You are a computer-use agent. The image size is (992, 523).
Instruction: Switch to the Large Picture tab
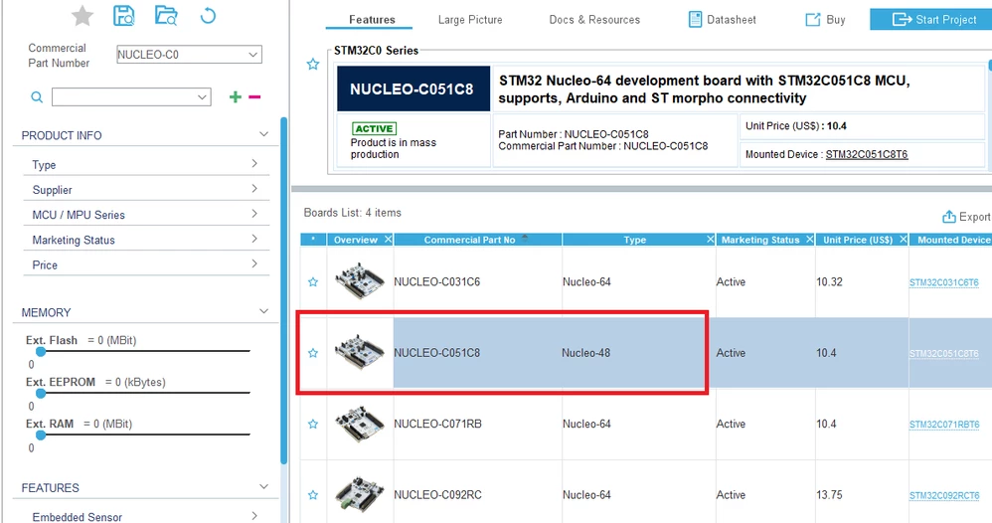tap(470, 20)
